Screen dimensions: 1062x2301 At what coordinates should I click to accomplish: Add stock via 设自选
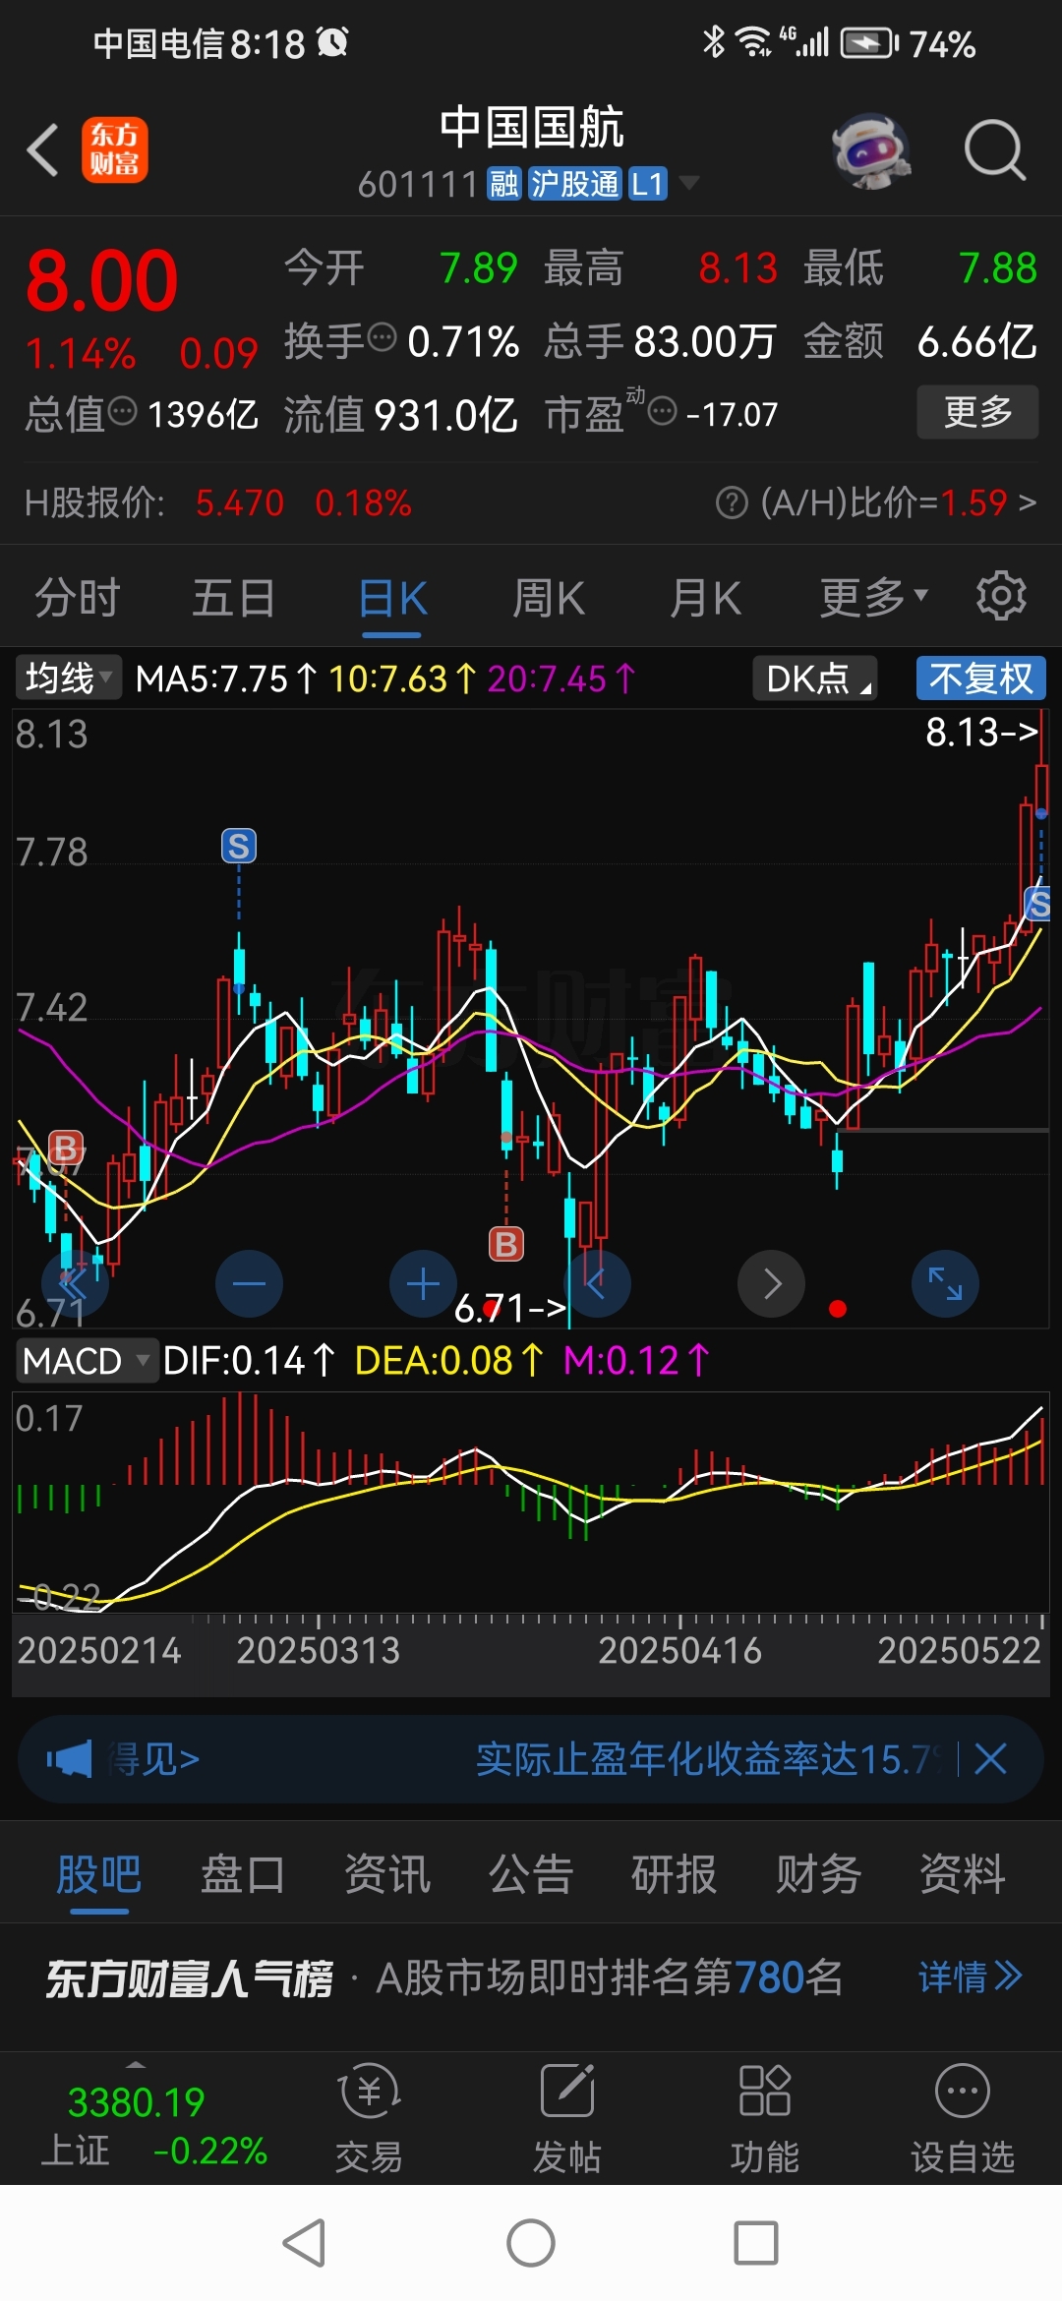coord(963,2117)
